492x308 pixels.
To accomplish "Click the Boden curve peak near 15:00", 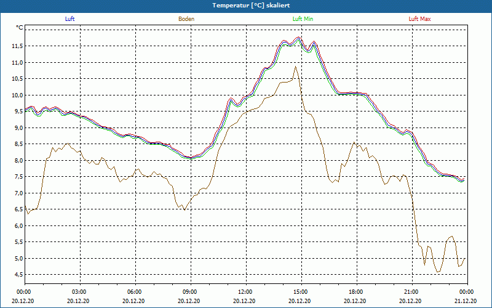I will pyautogui.click(x=295, y=67).
